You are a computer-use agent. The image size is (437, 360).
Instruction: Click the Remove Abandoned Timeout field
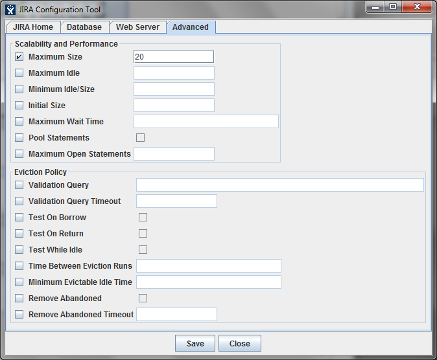coord(177,314)
